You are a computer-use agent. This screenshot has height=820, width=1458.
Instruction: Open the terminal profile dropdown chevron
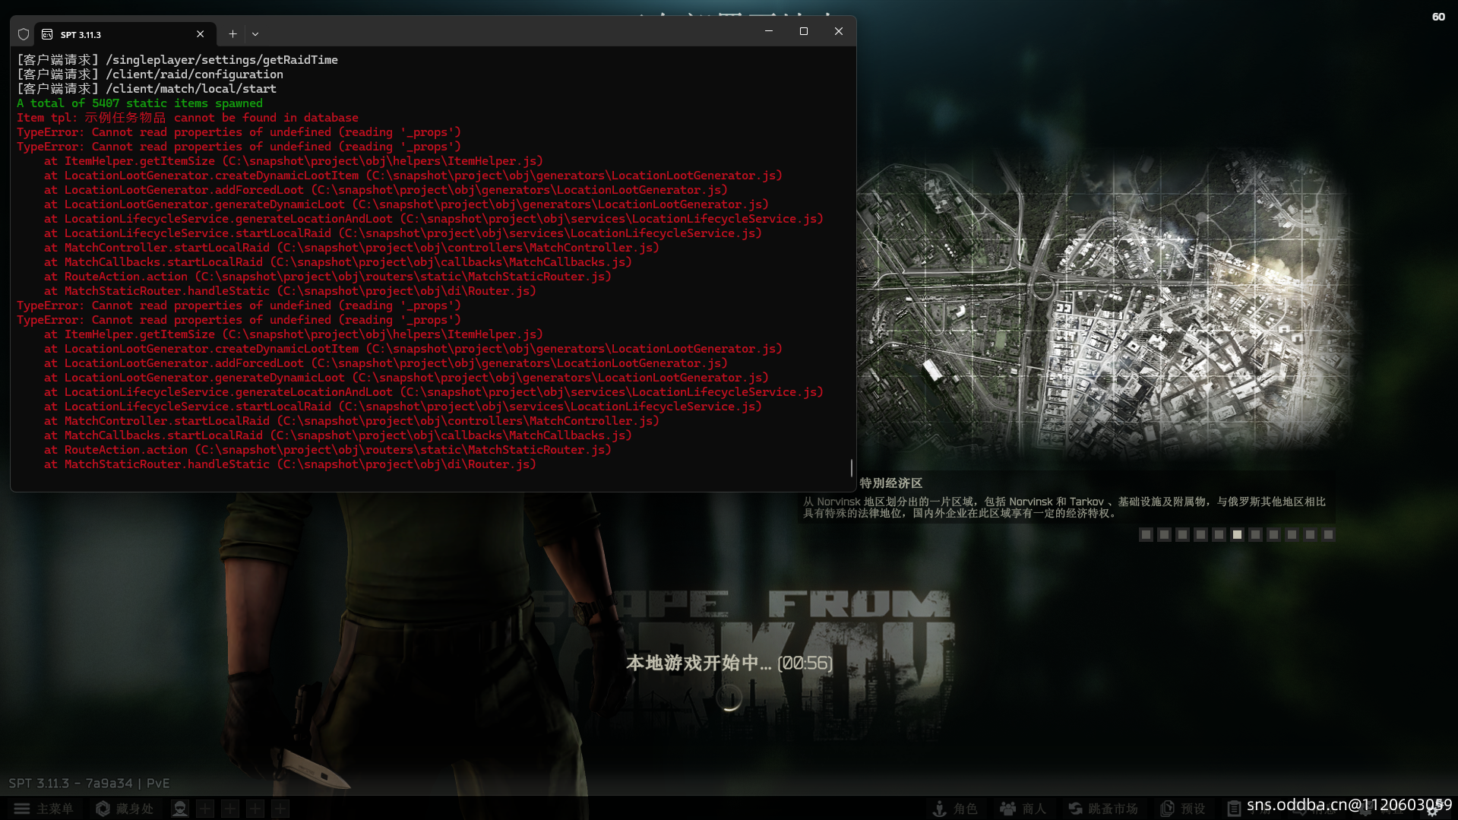[255, 34]
